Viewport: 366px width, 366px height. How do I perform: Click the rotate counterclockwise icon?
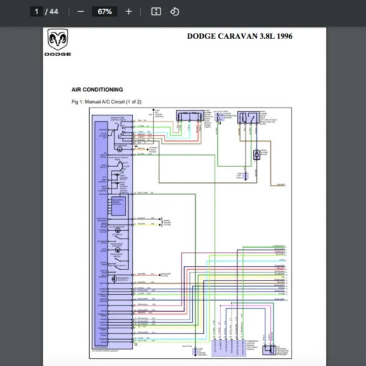(x=174, y=12)
